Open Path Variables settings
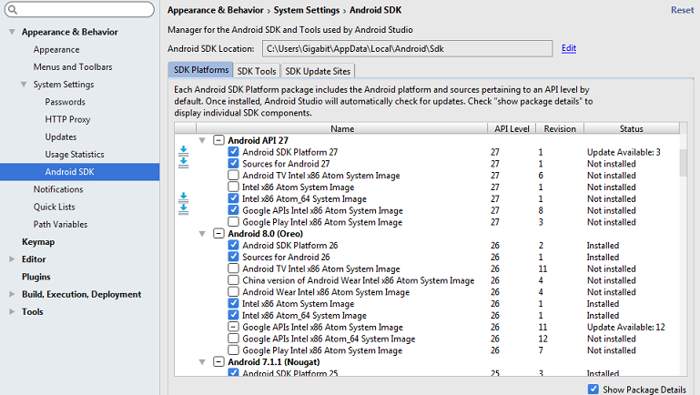 tap(60, 224)
